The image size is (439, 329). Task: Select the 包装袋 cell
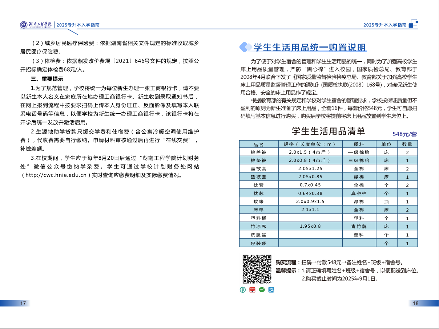click(259, 243)
